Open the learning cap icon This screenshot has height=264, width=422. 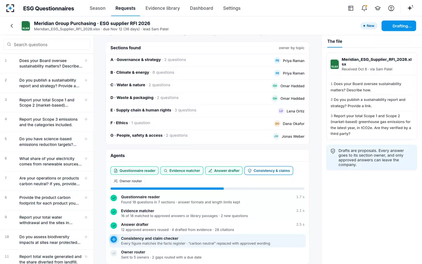click(x=378, y=8)
